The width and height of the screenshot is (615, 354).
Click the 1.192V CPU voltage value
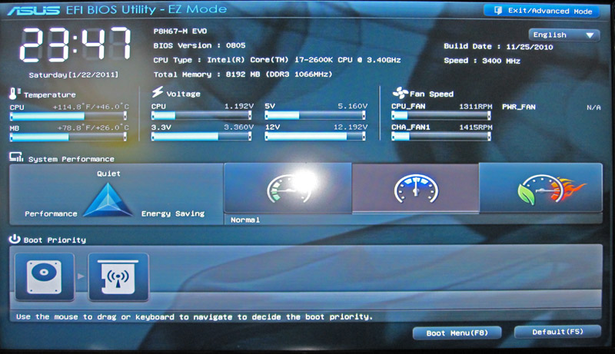pyautogui.click(x=239, y=106)
